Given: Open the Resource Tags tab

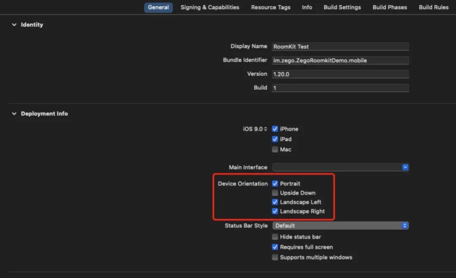Looking at the screenshot, I should [x=270, y=7].
